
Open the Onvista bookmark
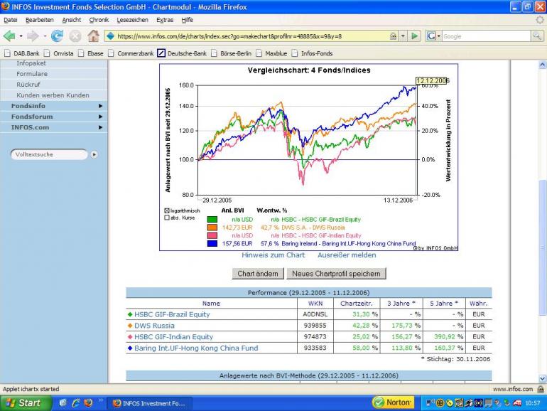coord(58,53)
